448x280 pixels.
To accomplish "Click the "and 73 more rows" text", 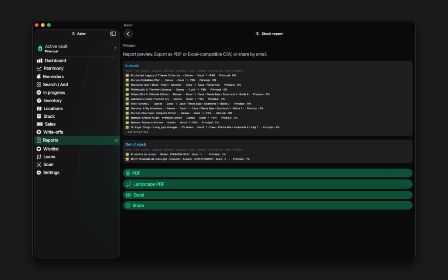I will 137,132.
